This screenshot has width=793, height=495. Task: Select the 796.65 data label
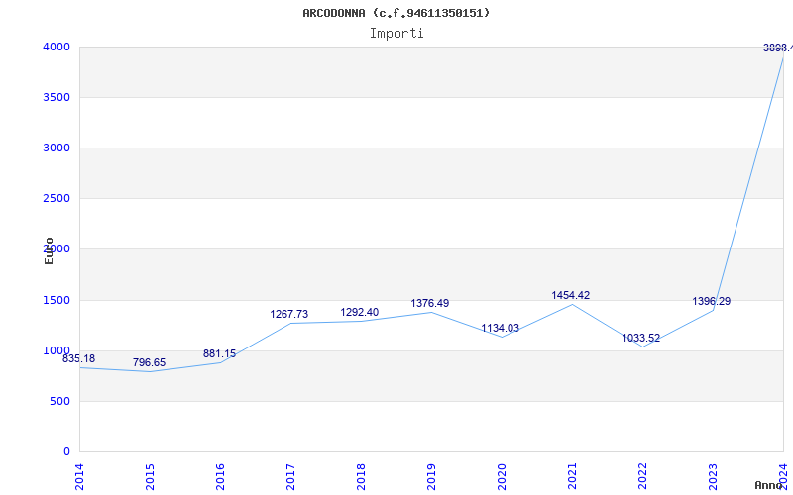[x=150, y=362]
